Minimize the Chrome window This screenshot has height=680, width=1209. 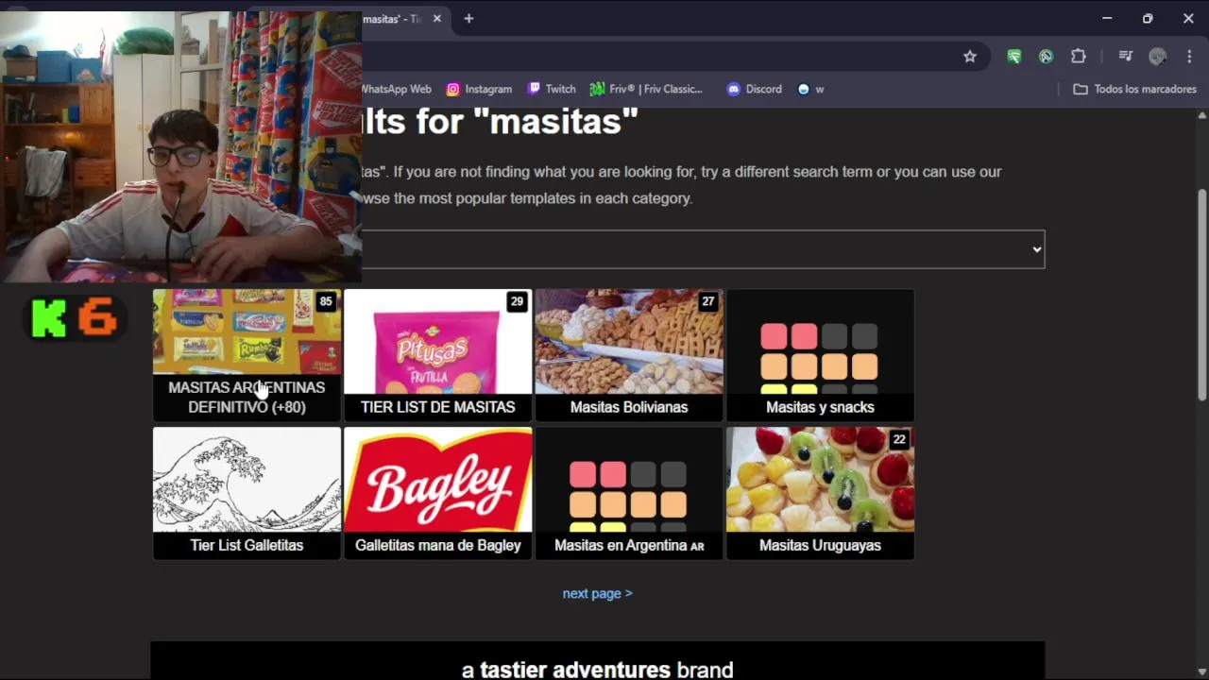(1107, 18)
